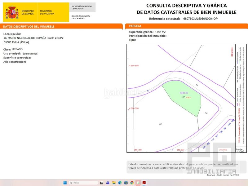The width and height of the screenshot is (248, 186).
Task: Launch Microsoft Edge from the taskbar
Action: [x=120, y=183]
